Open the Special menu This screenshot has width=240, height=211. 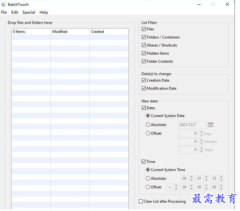pyautogui.click(x=29, y=12)
